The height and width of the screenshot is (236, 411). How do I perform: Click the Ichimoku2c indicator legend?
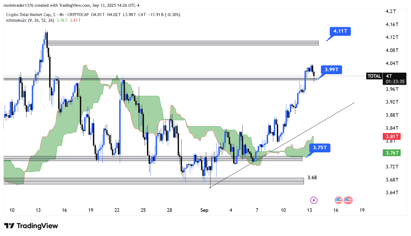tap(30, 20)
